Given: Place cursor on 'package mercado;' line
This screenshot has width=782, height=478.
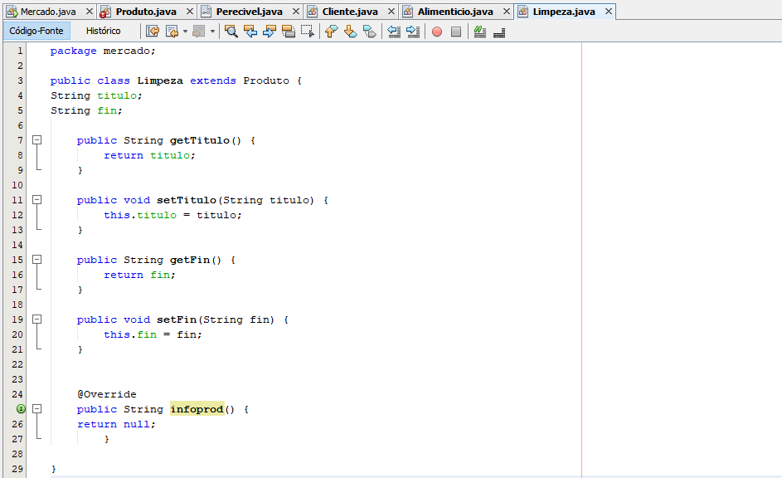Looking at the screenshot, I should pos(103,51).
